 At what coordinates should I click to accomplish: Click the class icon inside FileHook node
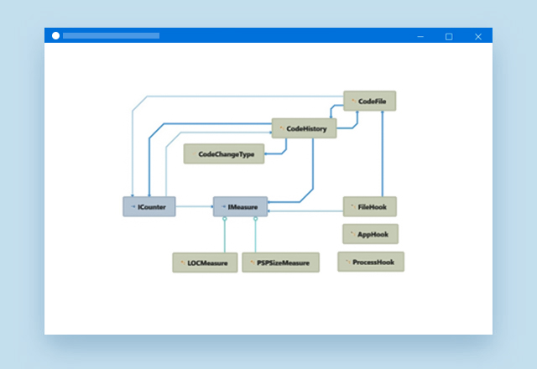pyautogui.click(x=352, y=206)
